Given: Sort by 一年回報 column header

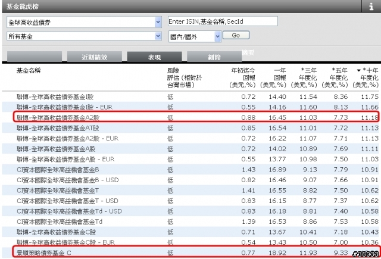Looking at the screenshot, I should (273, 77).
